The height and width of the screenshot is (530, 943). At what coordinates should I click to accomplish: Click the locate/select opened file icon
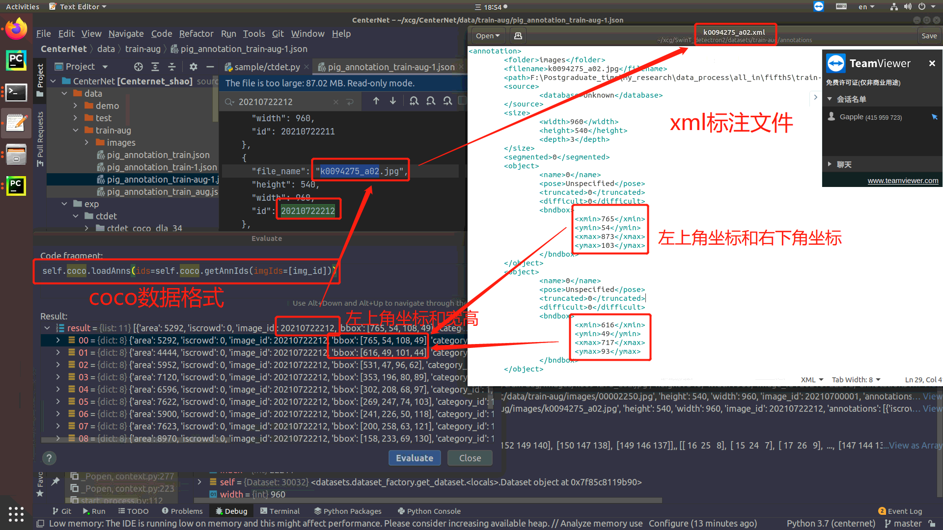click(139, 67)
